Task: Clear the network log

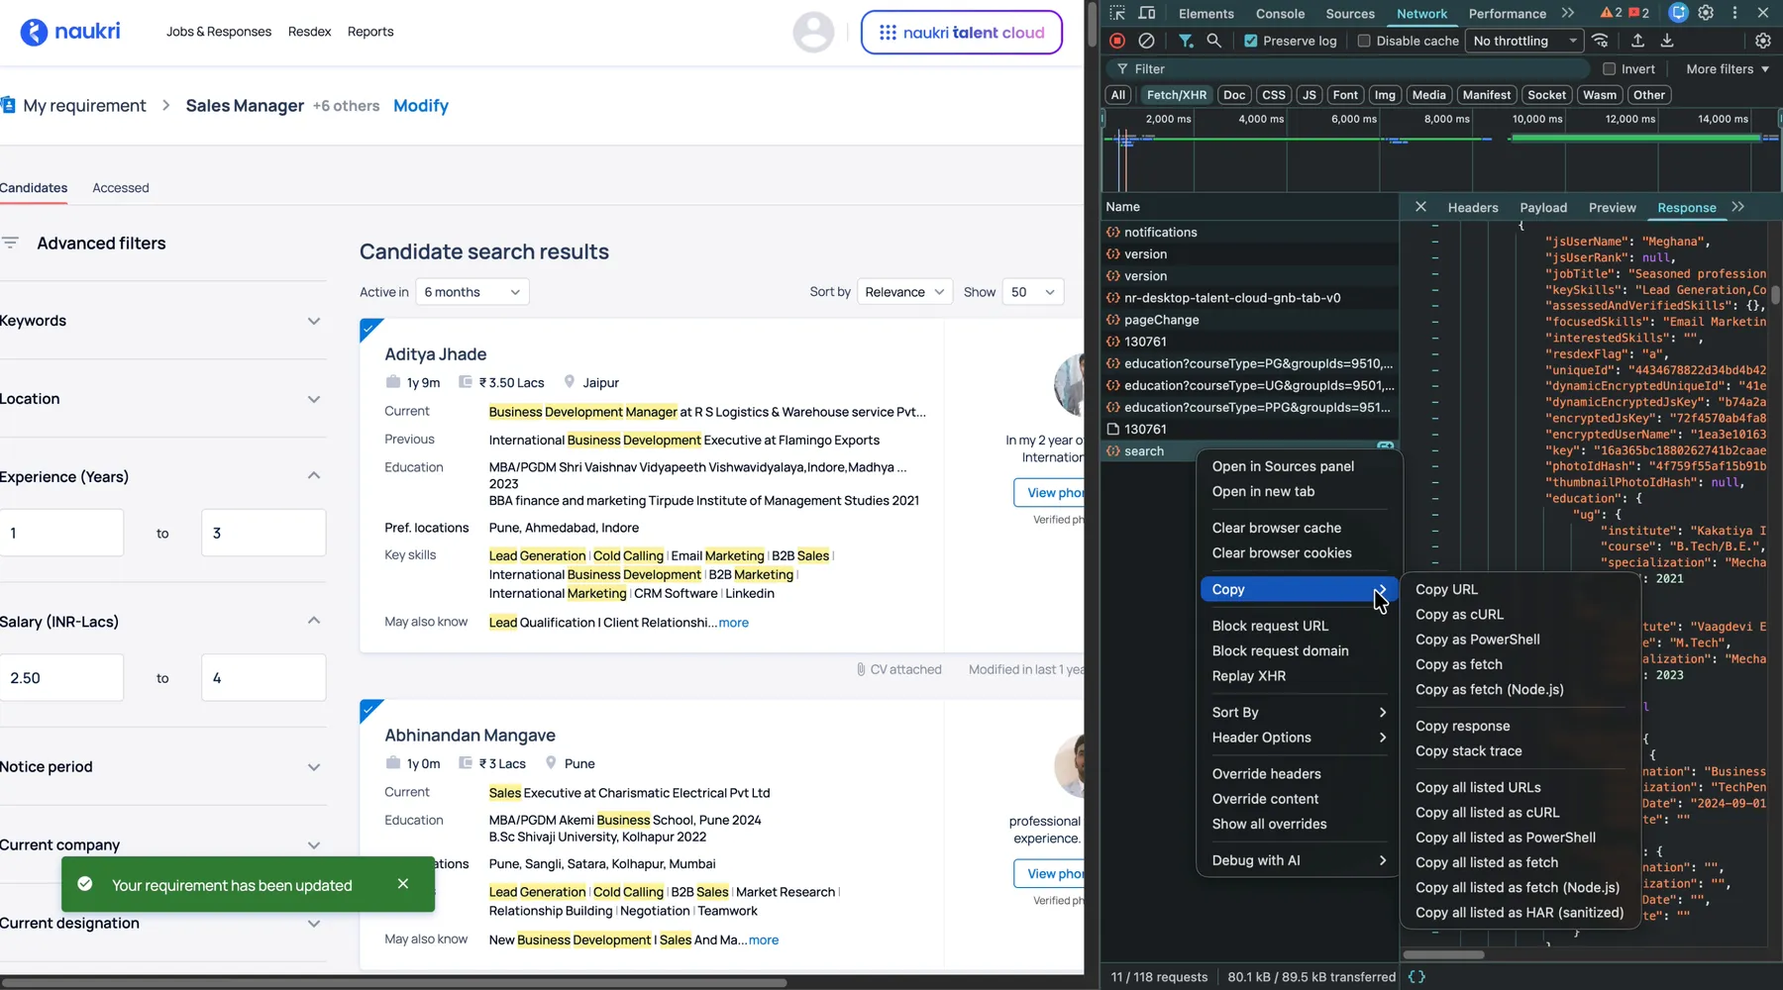Action: (x=1146, y=41)
